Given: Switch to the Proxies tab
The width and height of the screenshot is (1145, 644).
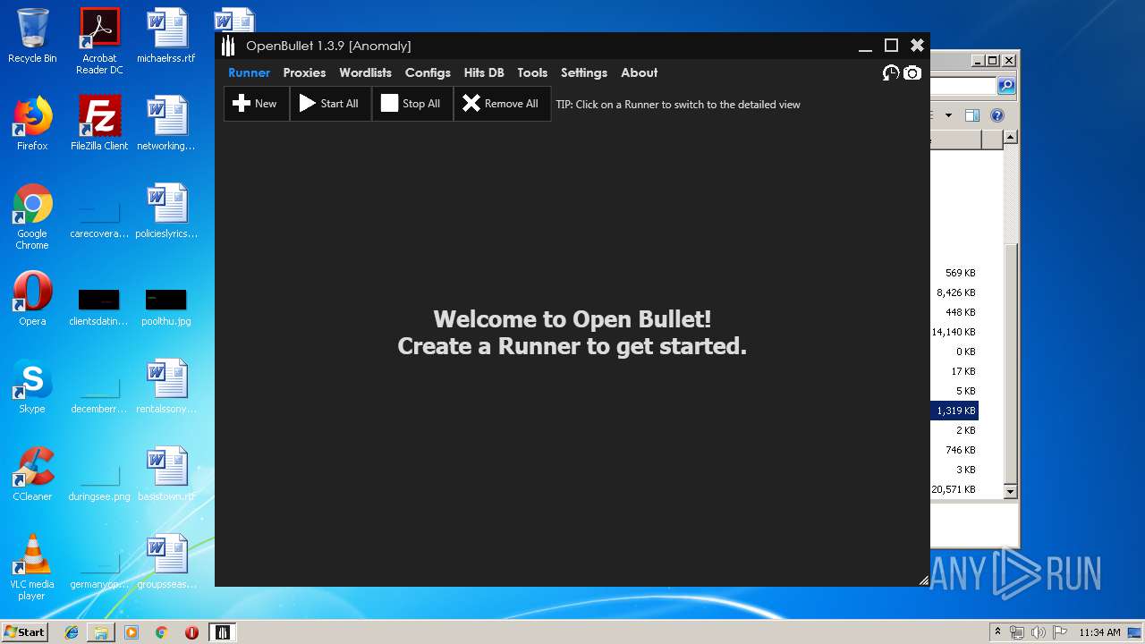Looking at the screenshot, I should 304,72.
